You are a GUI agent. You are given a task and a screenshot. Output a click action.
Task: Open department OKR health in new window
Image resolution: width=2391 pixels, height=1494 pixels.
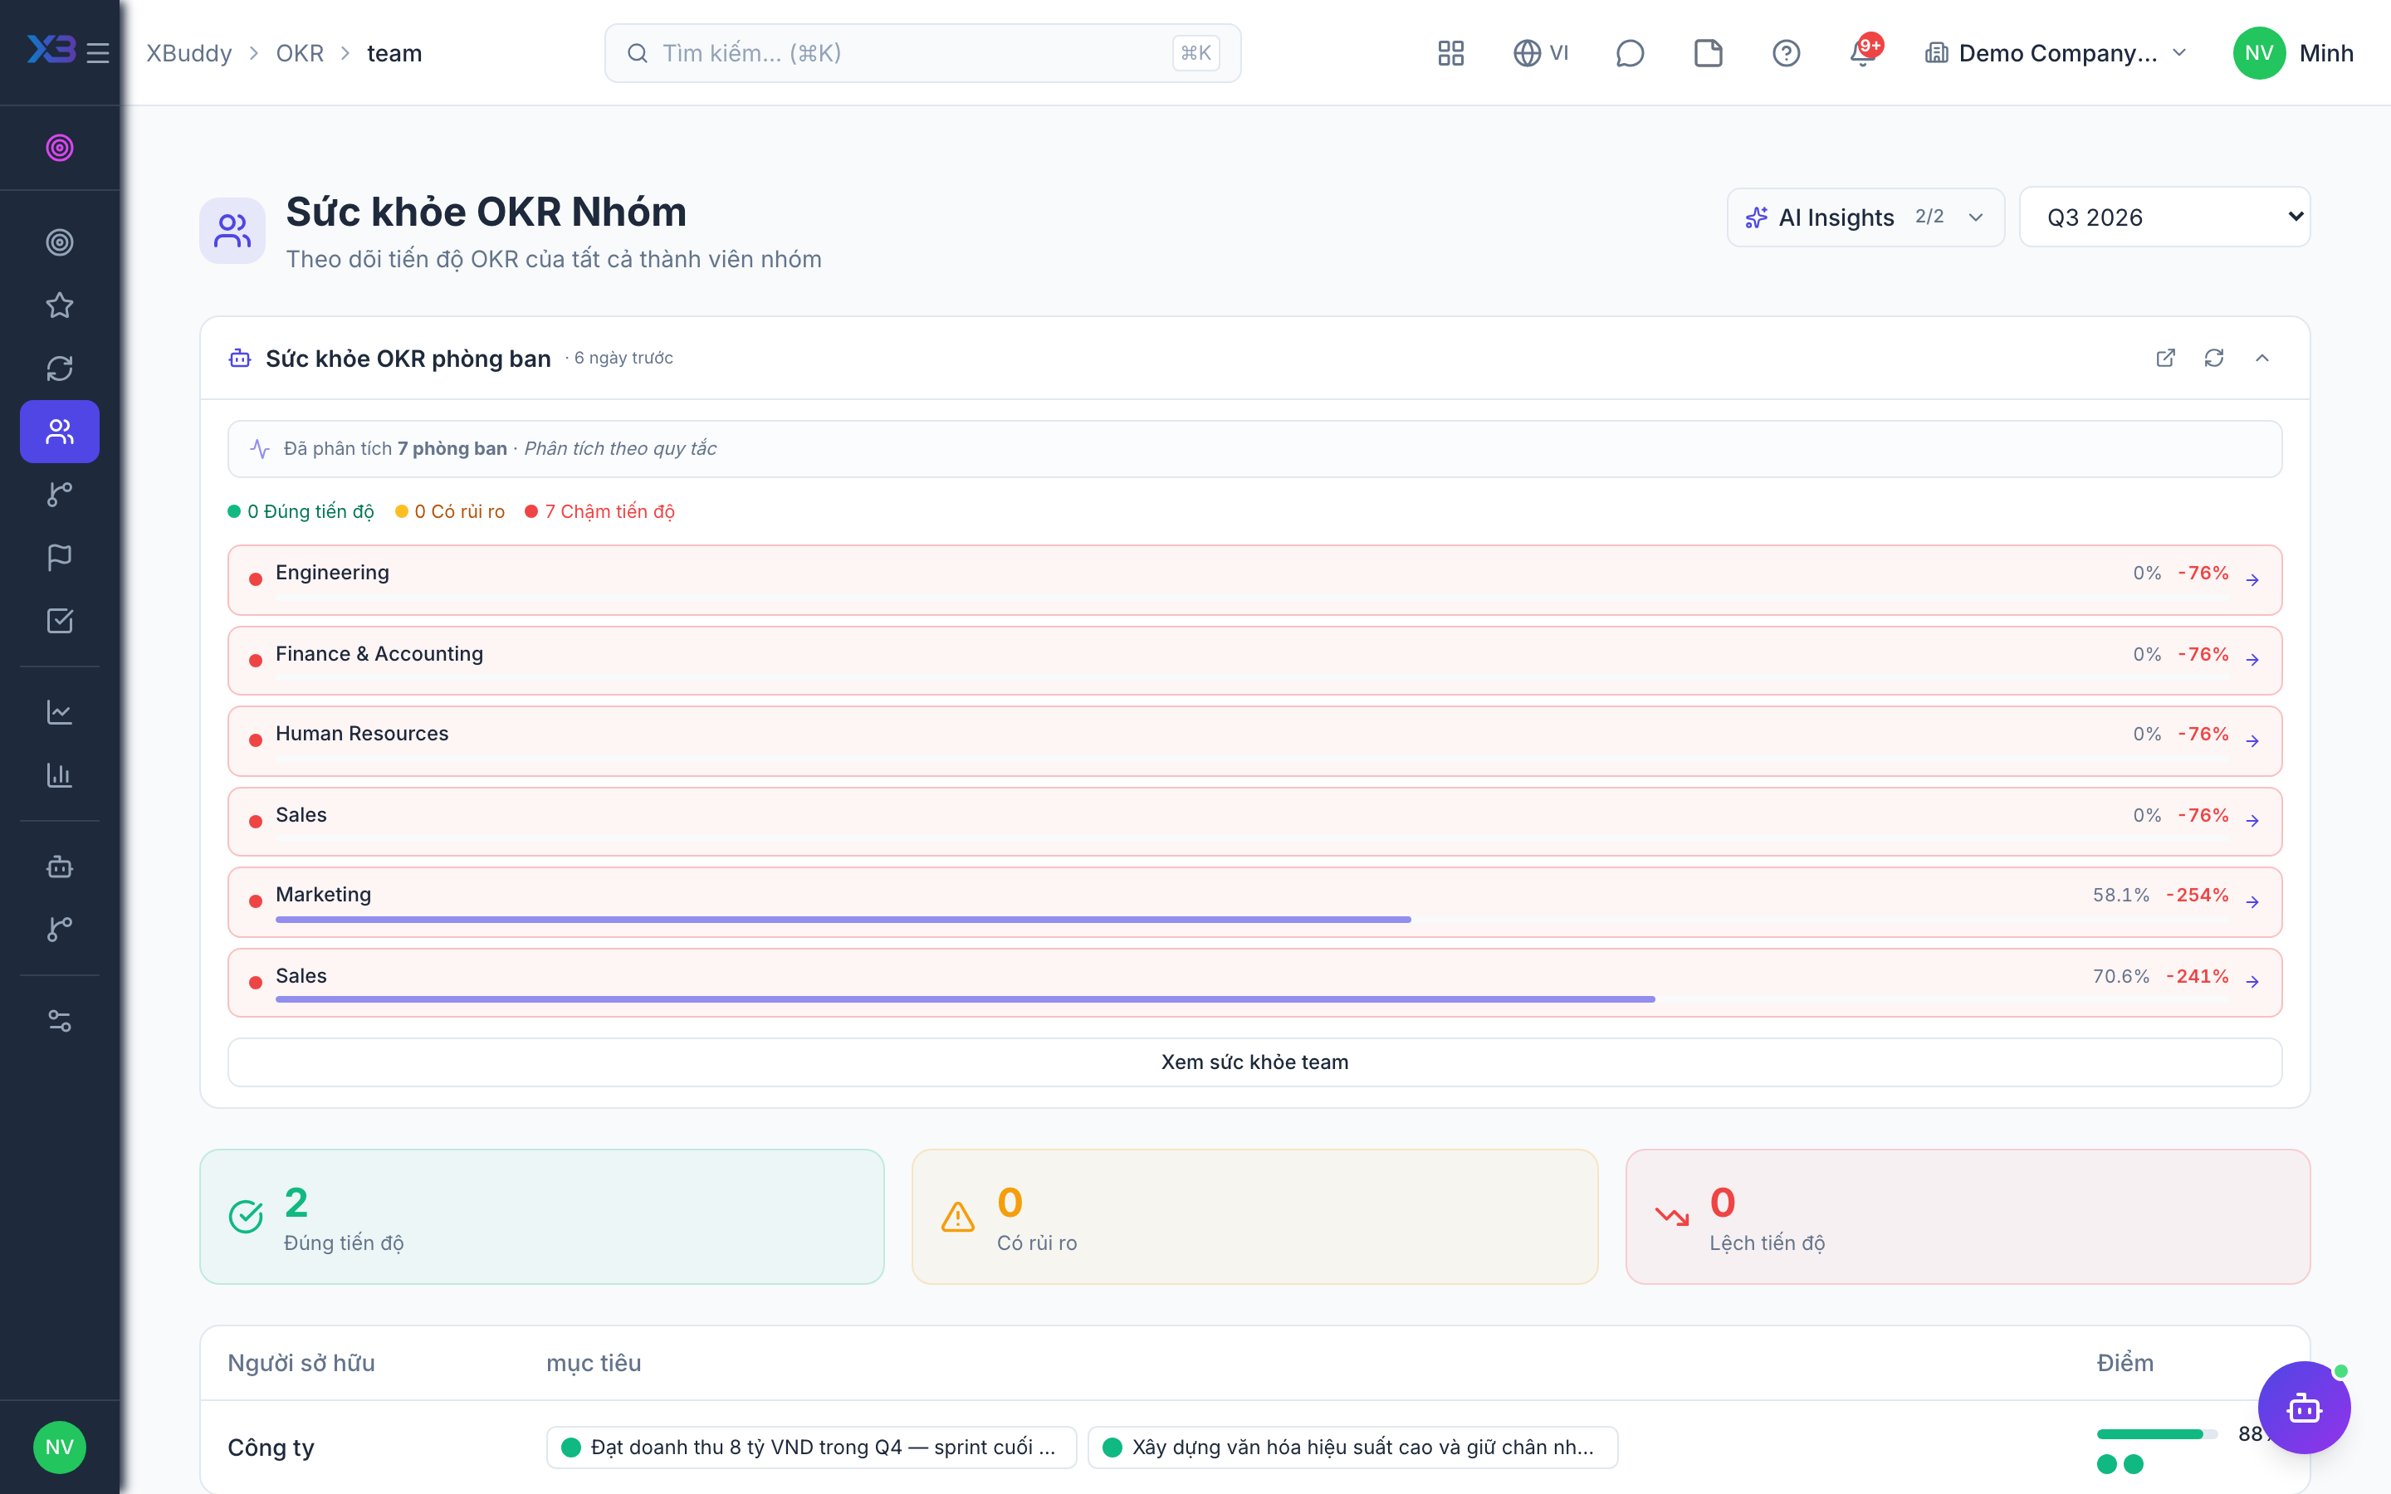2166,358
